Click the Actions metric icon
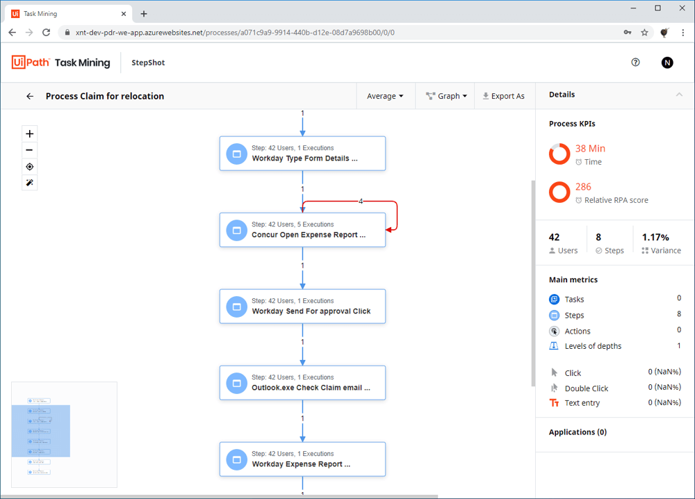695x499 pixels. [x=554, y=331]
